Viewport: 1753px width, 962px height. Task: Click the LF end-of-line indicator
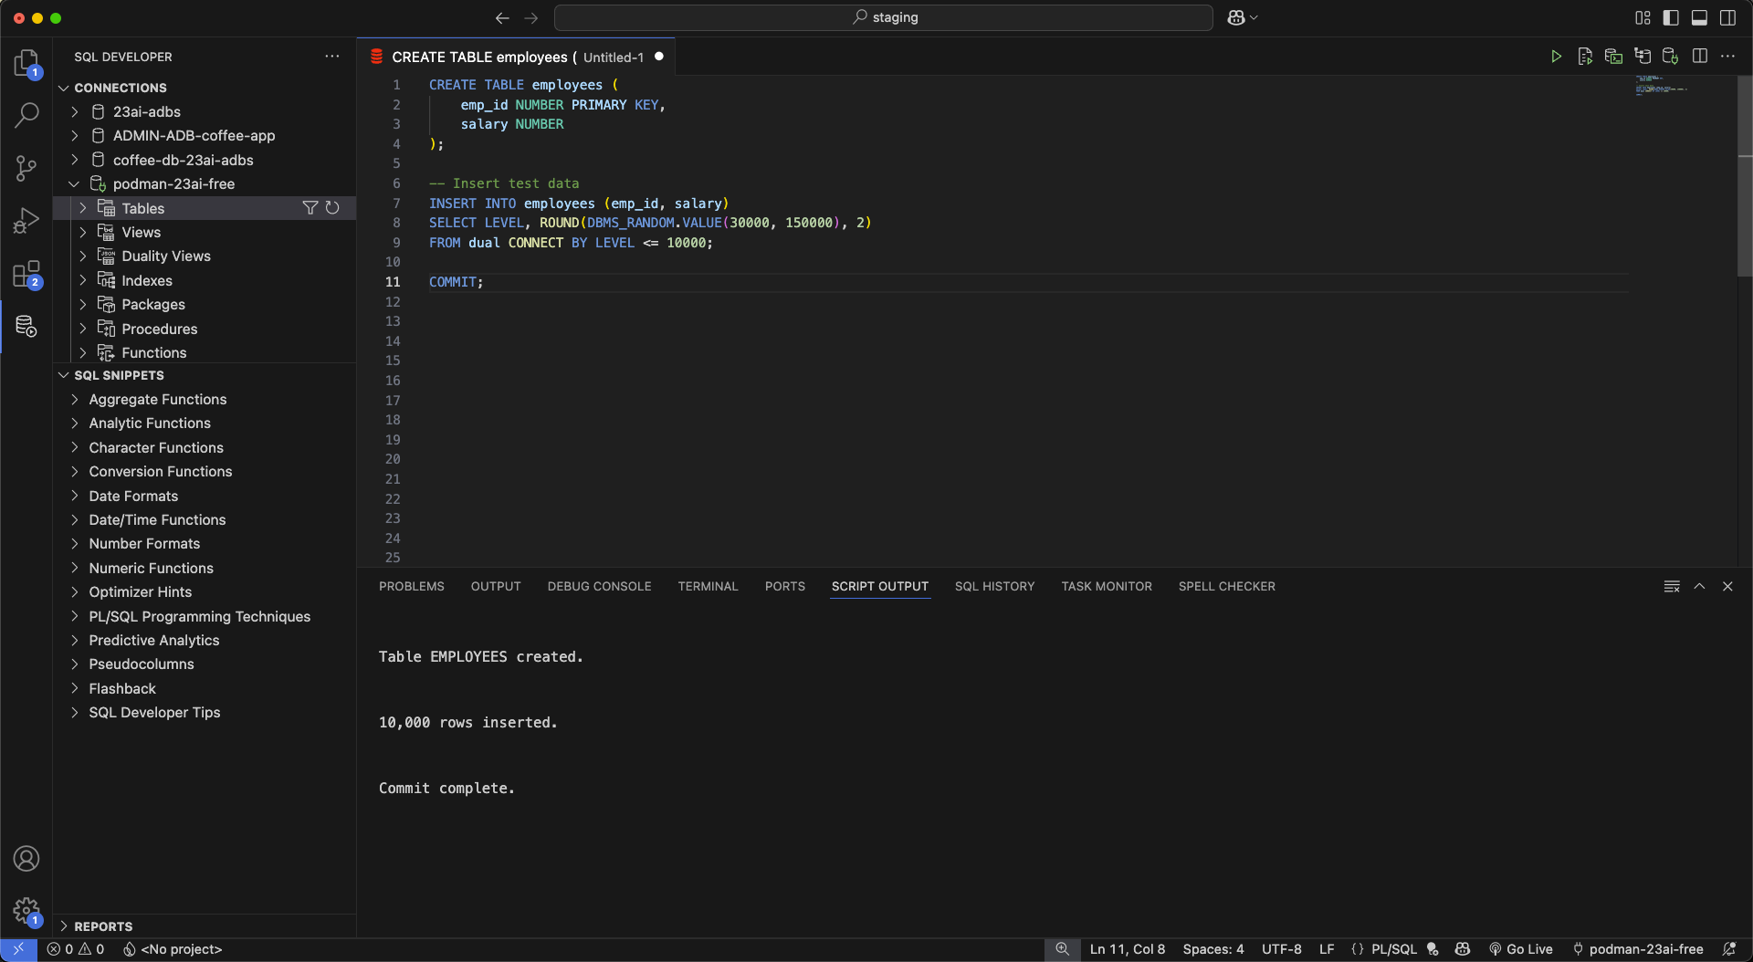tap(1326, 949)
